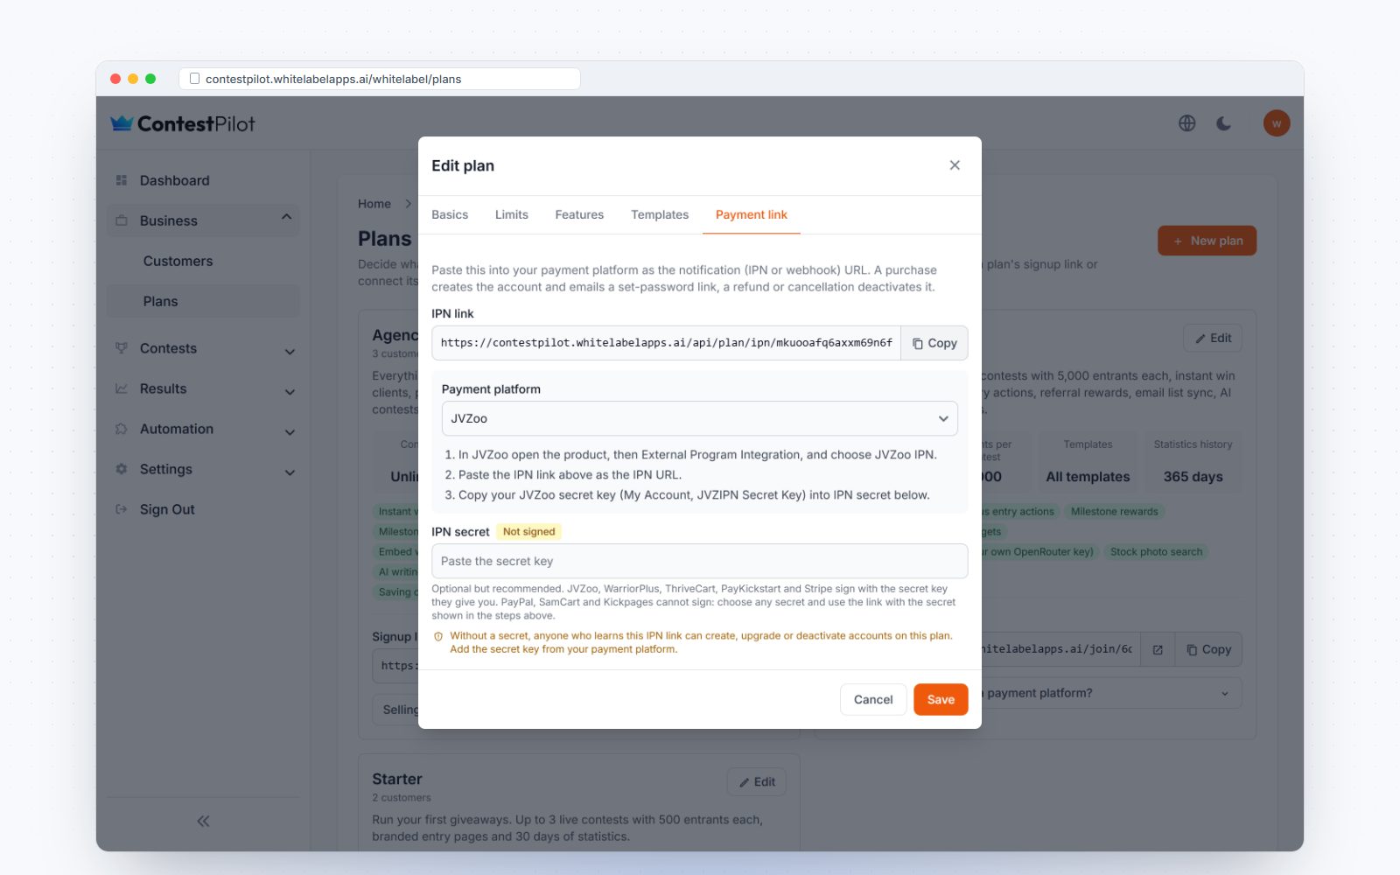1400x875 pixels.
Task: Toggle dark mode moon icon
Action: [x=1224, y=123]
